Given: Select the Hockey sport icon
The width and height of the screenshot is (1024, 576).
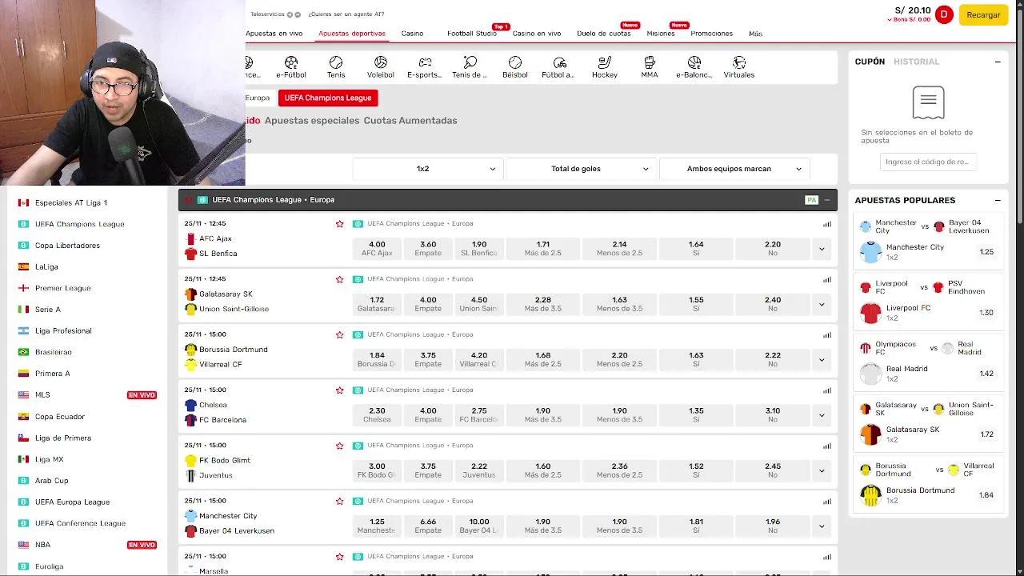Looking at the screenshot, I should [x=605, y=66].
